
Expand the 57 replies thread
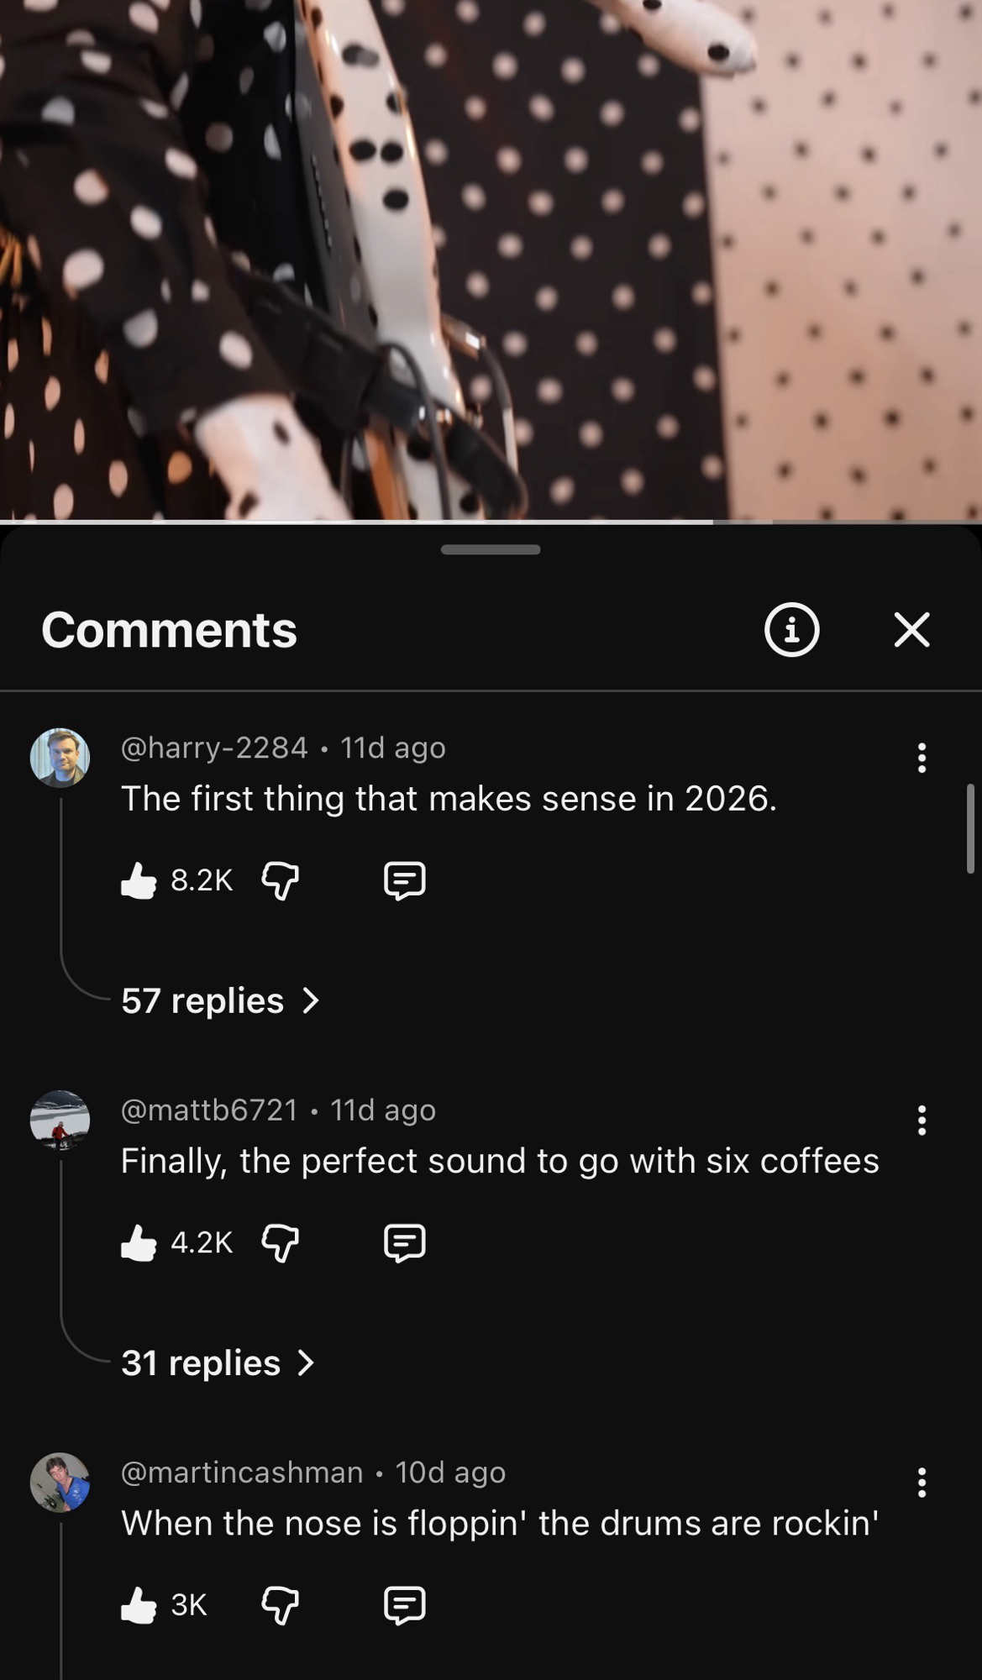coord(220,1000)
